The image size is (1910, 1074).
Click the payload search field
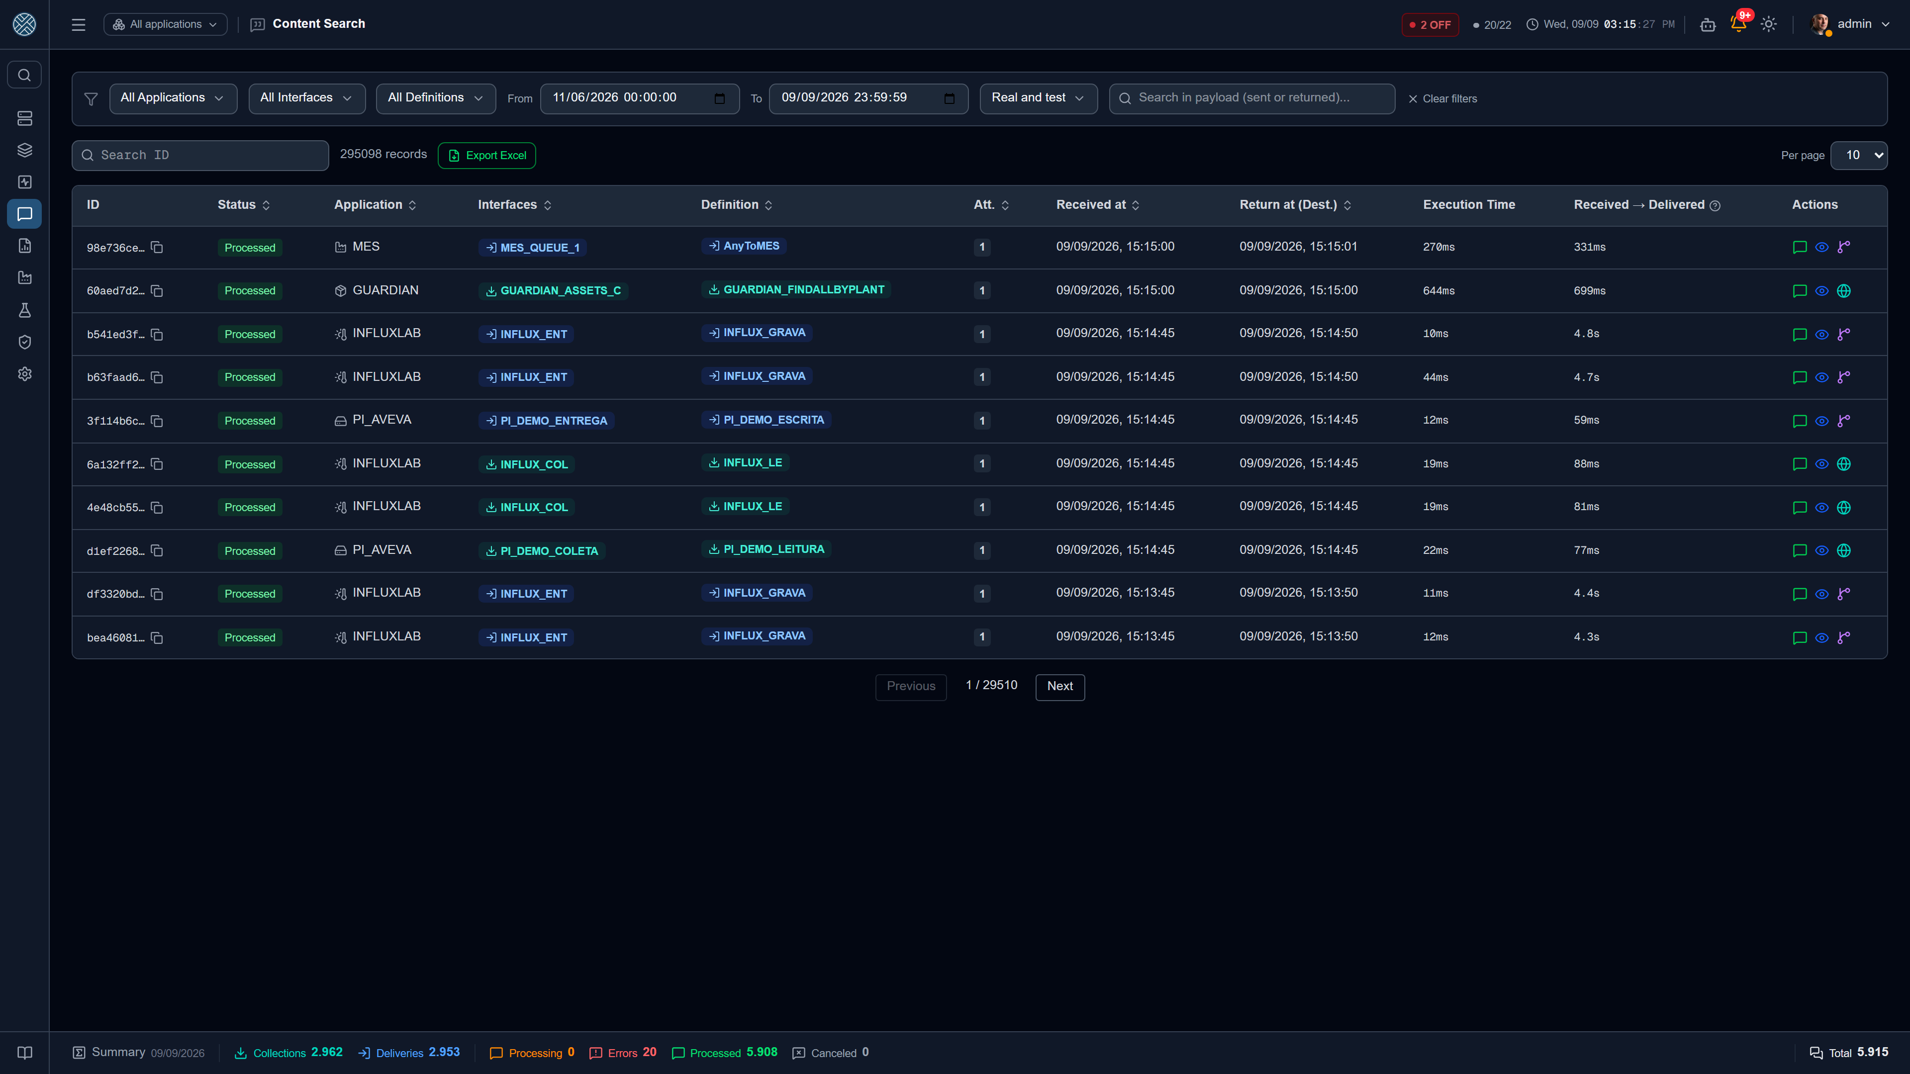[x=1251, y=98]
